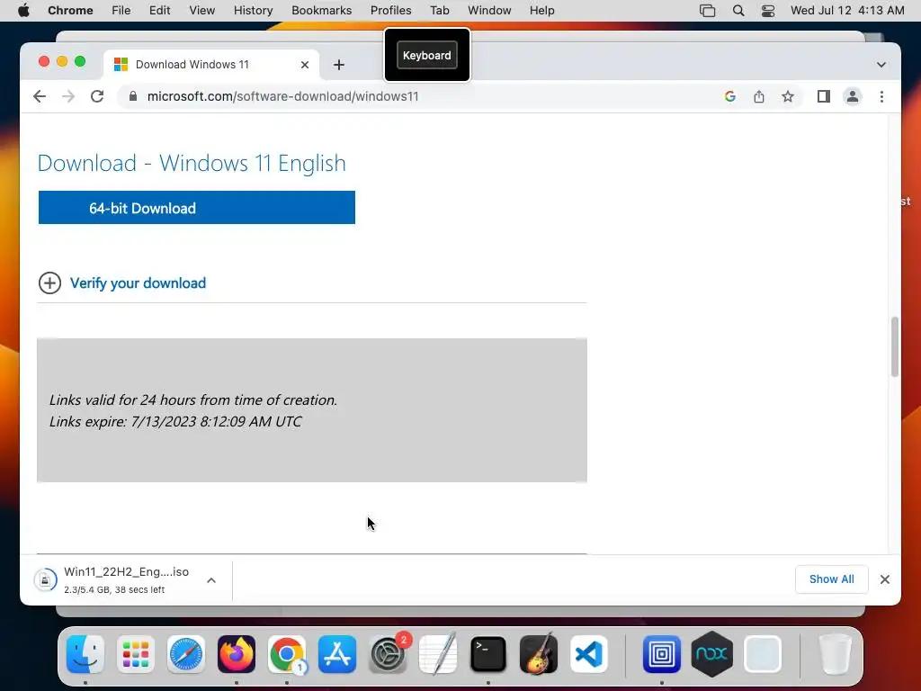This screenshot has height=691, width=921.
Task: Expand the tab search chevron
Action: pos(881,65)
